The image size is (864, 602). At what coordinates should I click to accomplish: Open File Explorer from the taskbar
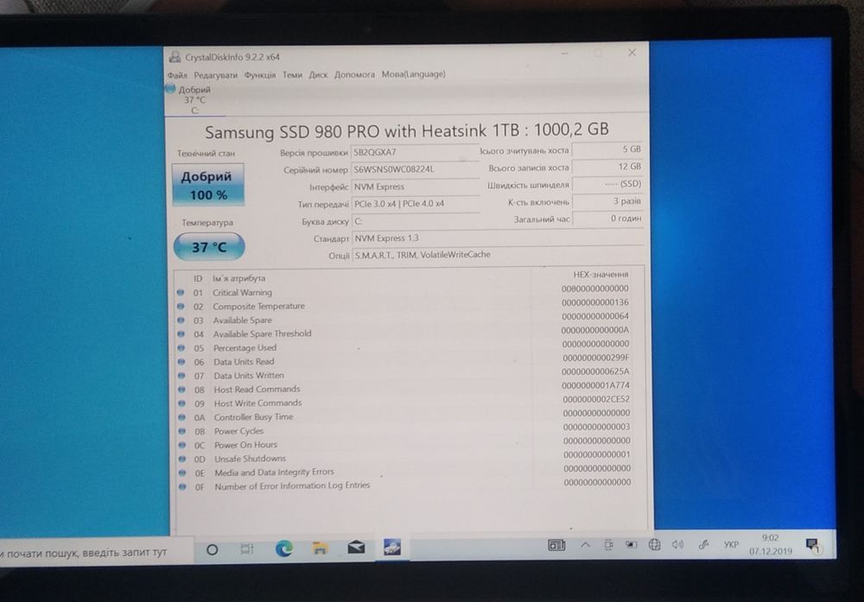320,548
